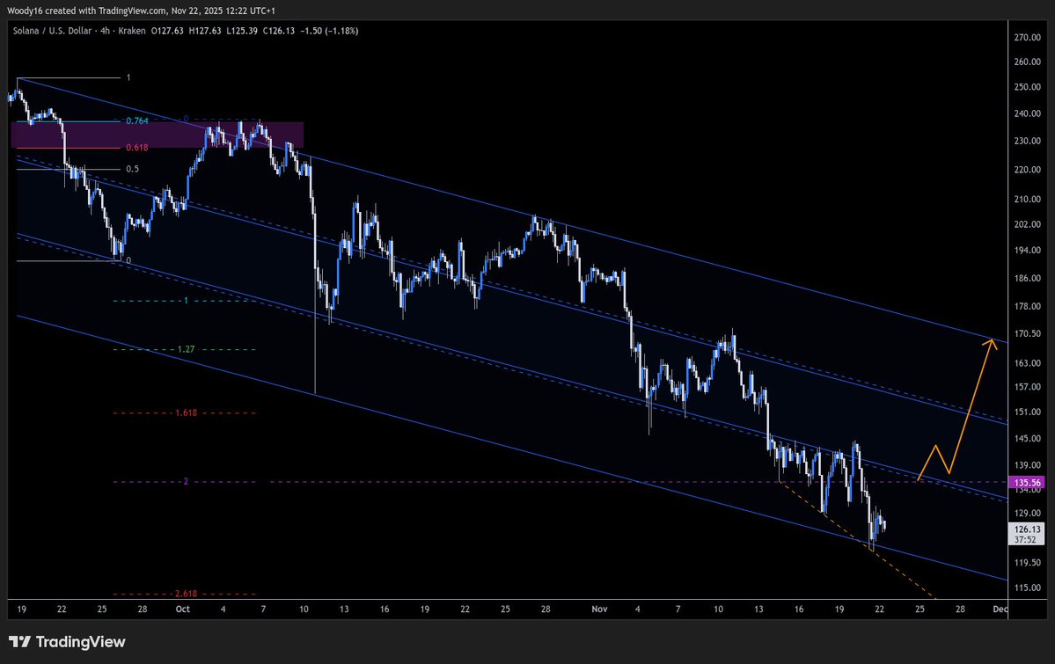1055x664 pixels.
Task: Select the green 1.27 Fibonacci extension label
Action: (x=184, y=348)
